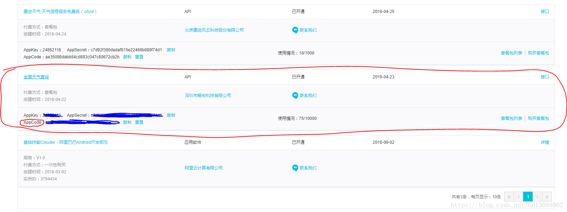Select 创建时间：2018-04-22 text
Screen dimensions: 567x212
pos(45,99)
